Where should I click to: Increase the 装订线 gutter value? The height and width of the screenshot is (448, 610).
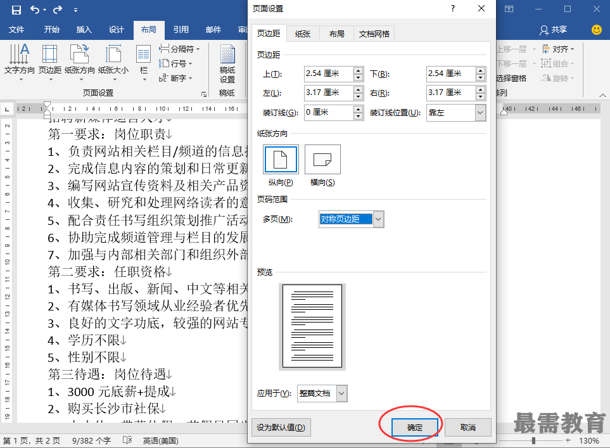(x=359, y=110)
